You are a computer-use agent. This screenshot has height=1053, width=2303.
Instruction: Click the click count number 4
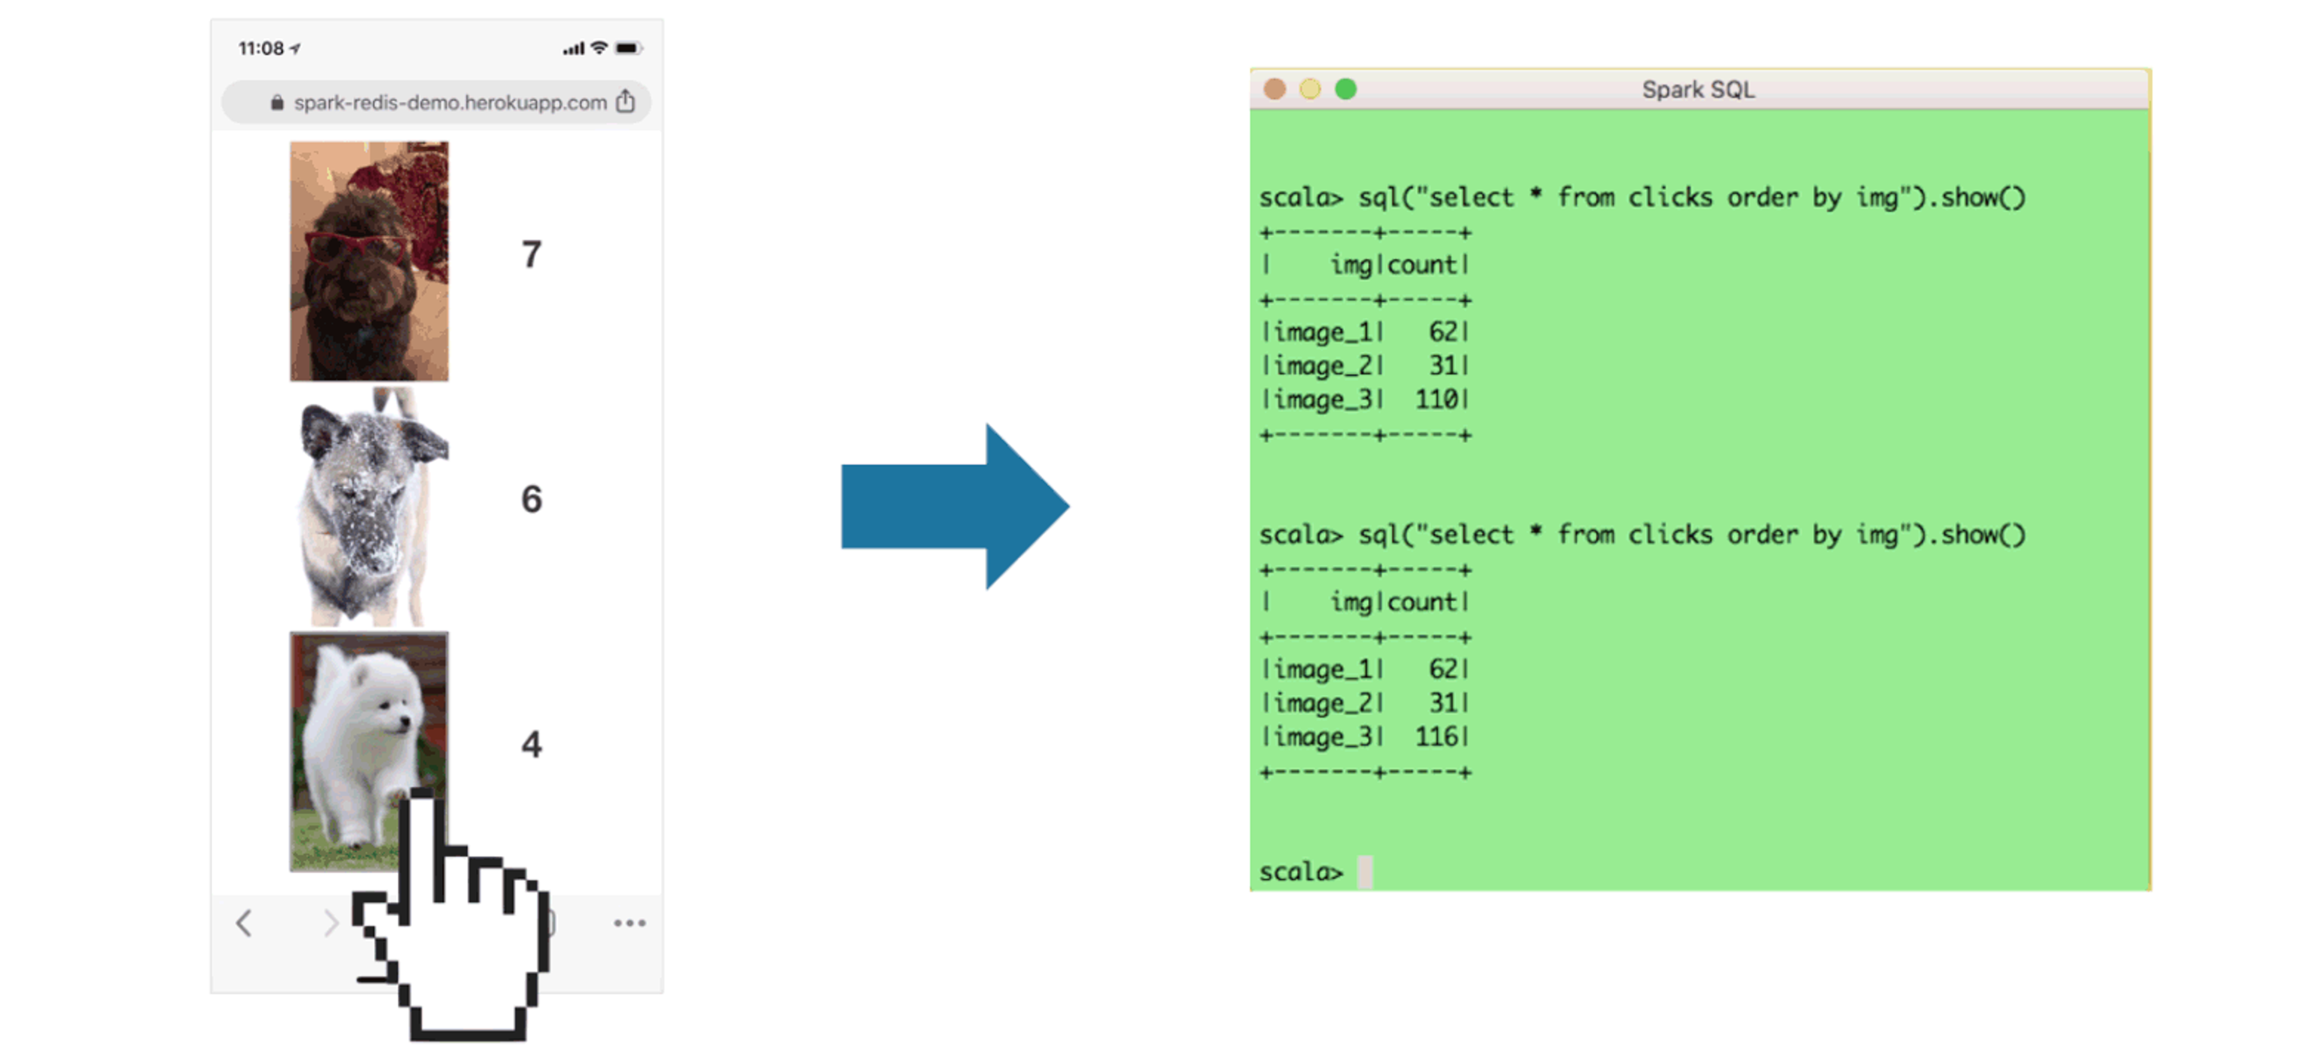point(532,744)
